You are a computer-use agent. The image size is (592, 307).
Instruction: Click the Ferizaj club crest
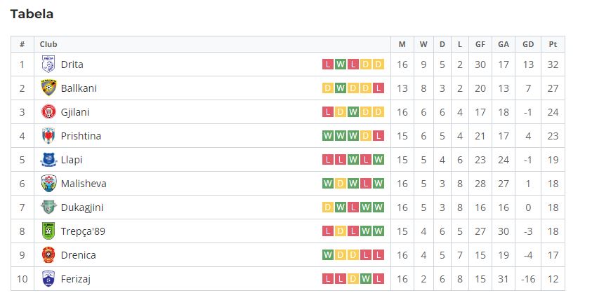[48, 279]
